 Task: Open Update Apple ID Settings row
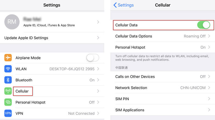[52, 38]
